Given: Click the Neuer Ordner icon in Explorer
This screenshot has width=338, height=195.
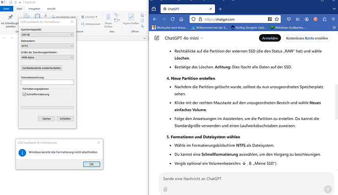Looking at the screenshot, I should (108, 17).
